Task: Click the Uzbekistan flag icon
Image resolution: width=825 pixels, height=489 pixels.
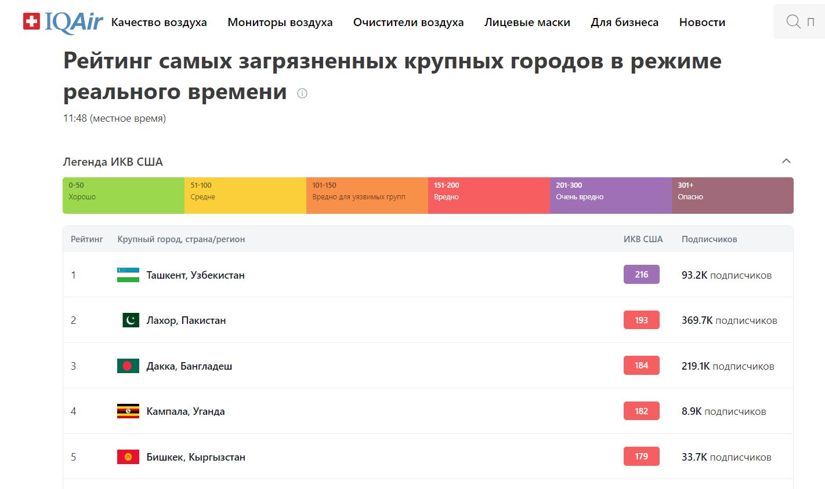Action: pyautogui.click(x=128, y=275)
